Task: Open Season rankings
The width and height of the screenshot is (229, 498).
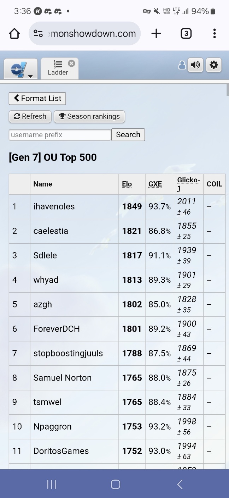Action: click(x=89, y=116)
